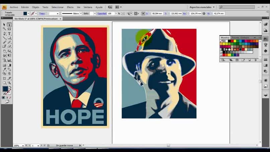The image size is (270, 152).
Task: Open the Objeto menu
Action: (36, 7)
